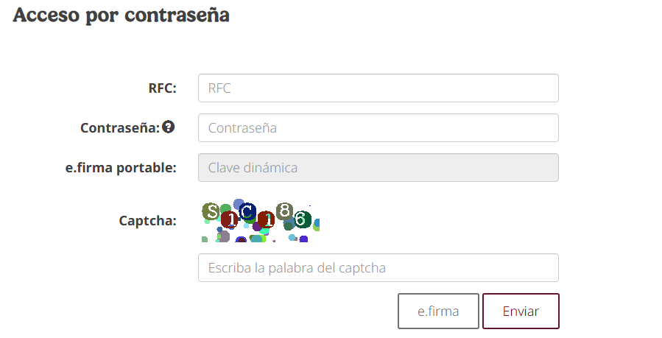Viewport: 662px width, 338px height.
Task: Click the e.firma portable: label
Action: pos(121,167)
